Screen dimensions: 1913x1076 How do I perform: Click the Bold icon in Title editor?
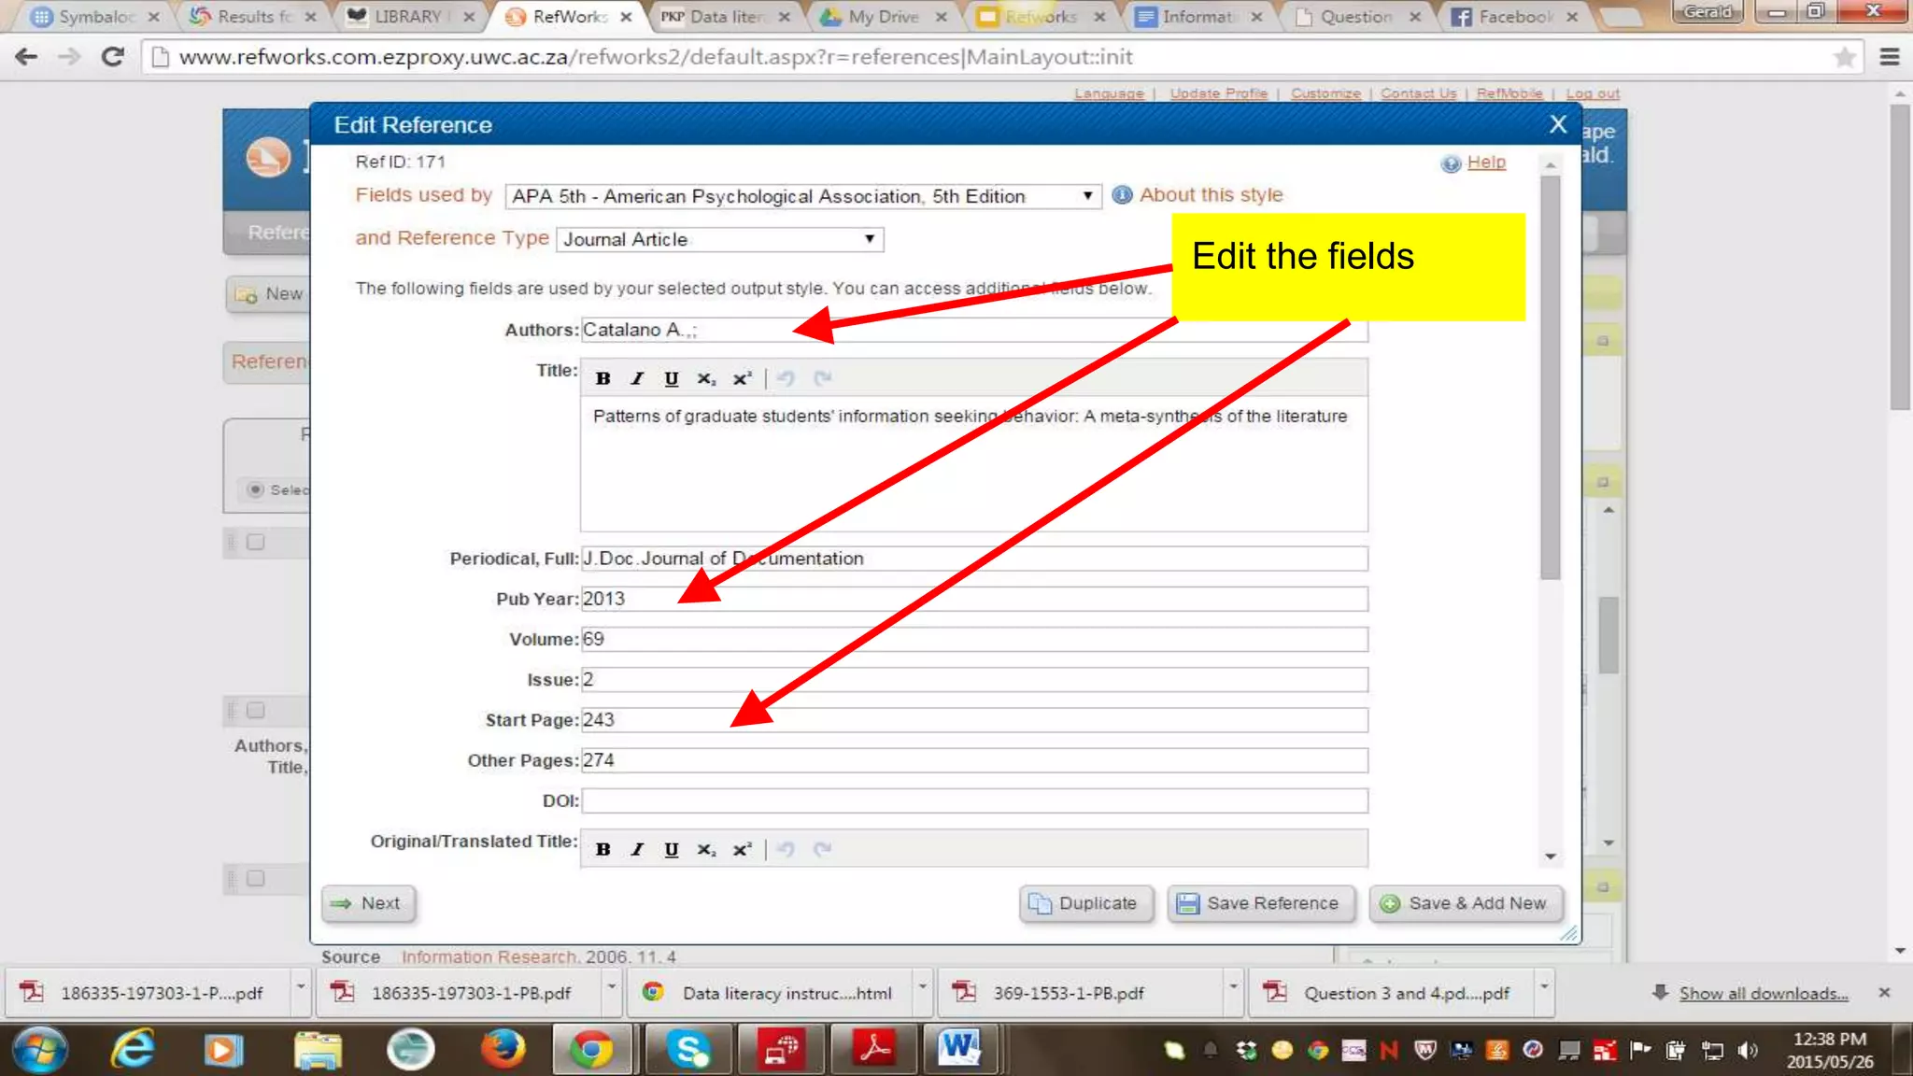point(602,378)
